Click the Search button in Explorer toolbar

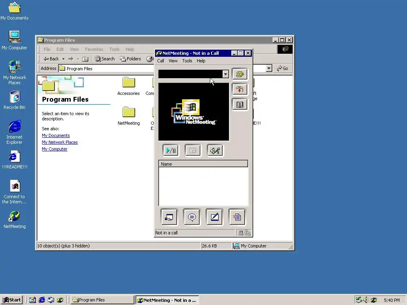(x=105, y=59)
